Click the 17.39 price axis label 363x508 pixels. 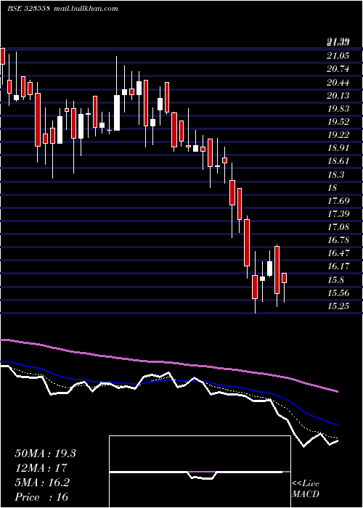click(338, 214)
